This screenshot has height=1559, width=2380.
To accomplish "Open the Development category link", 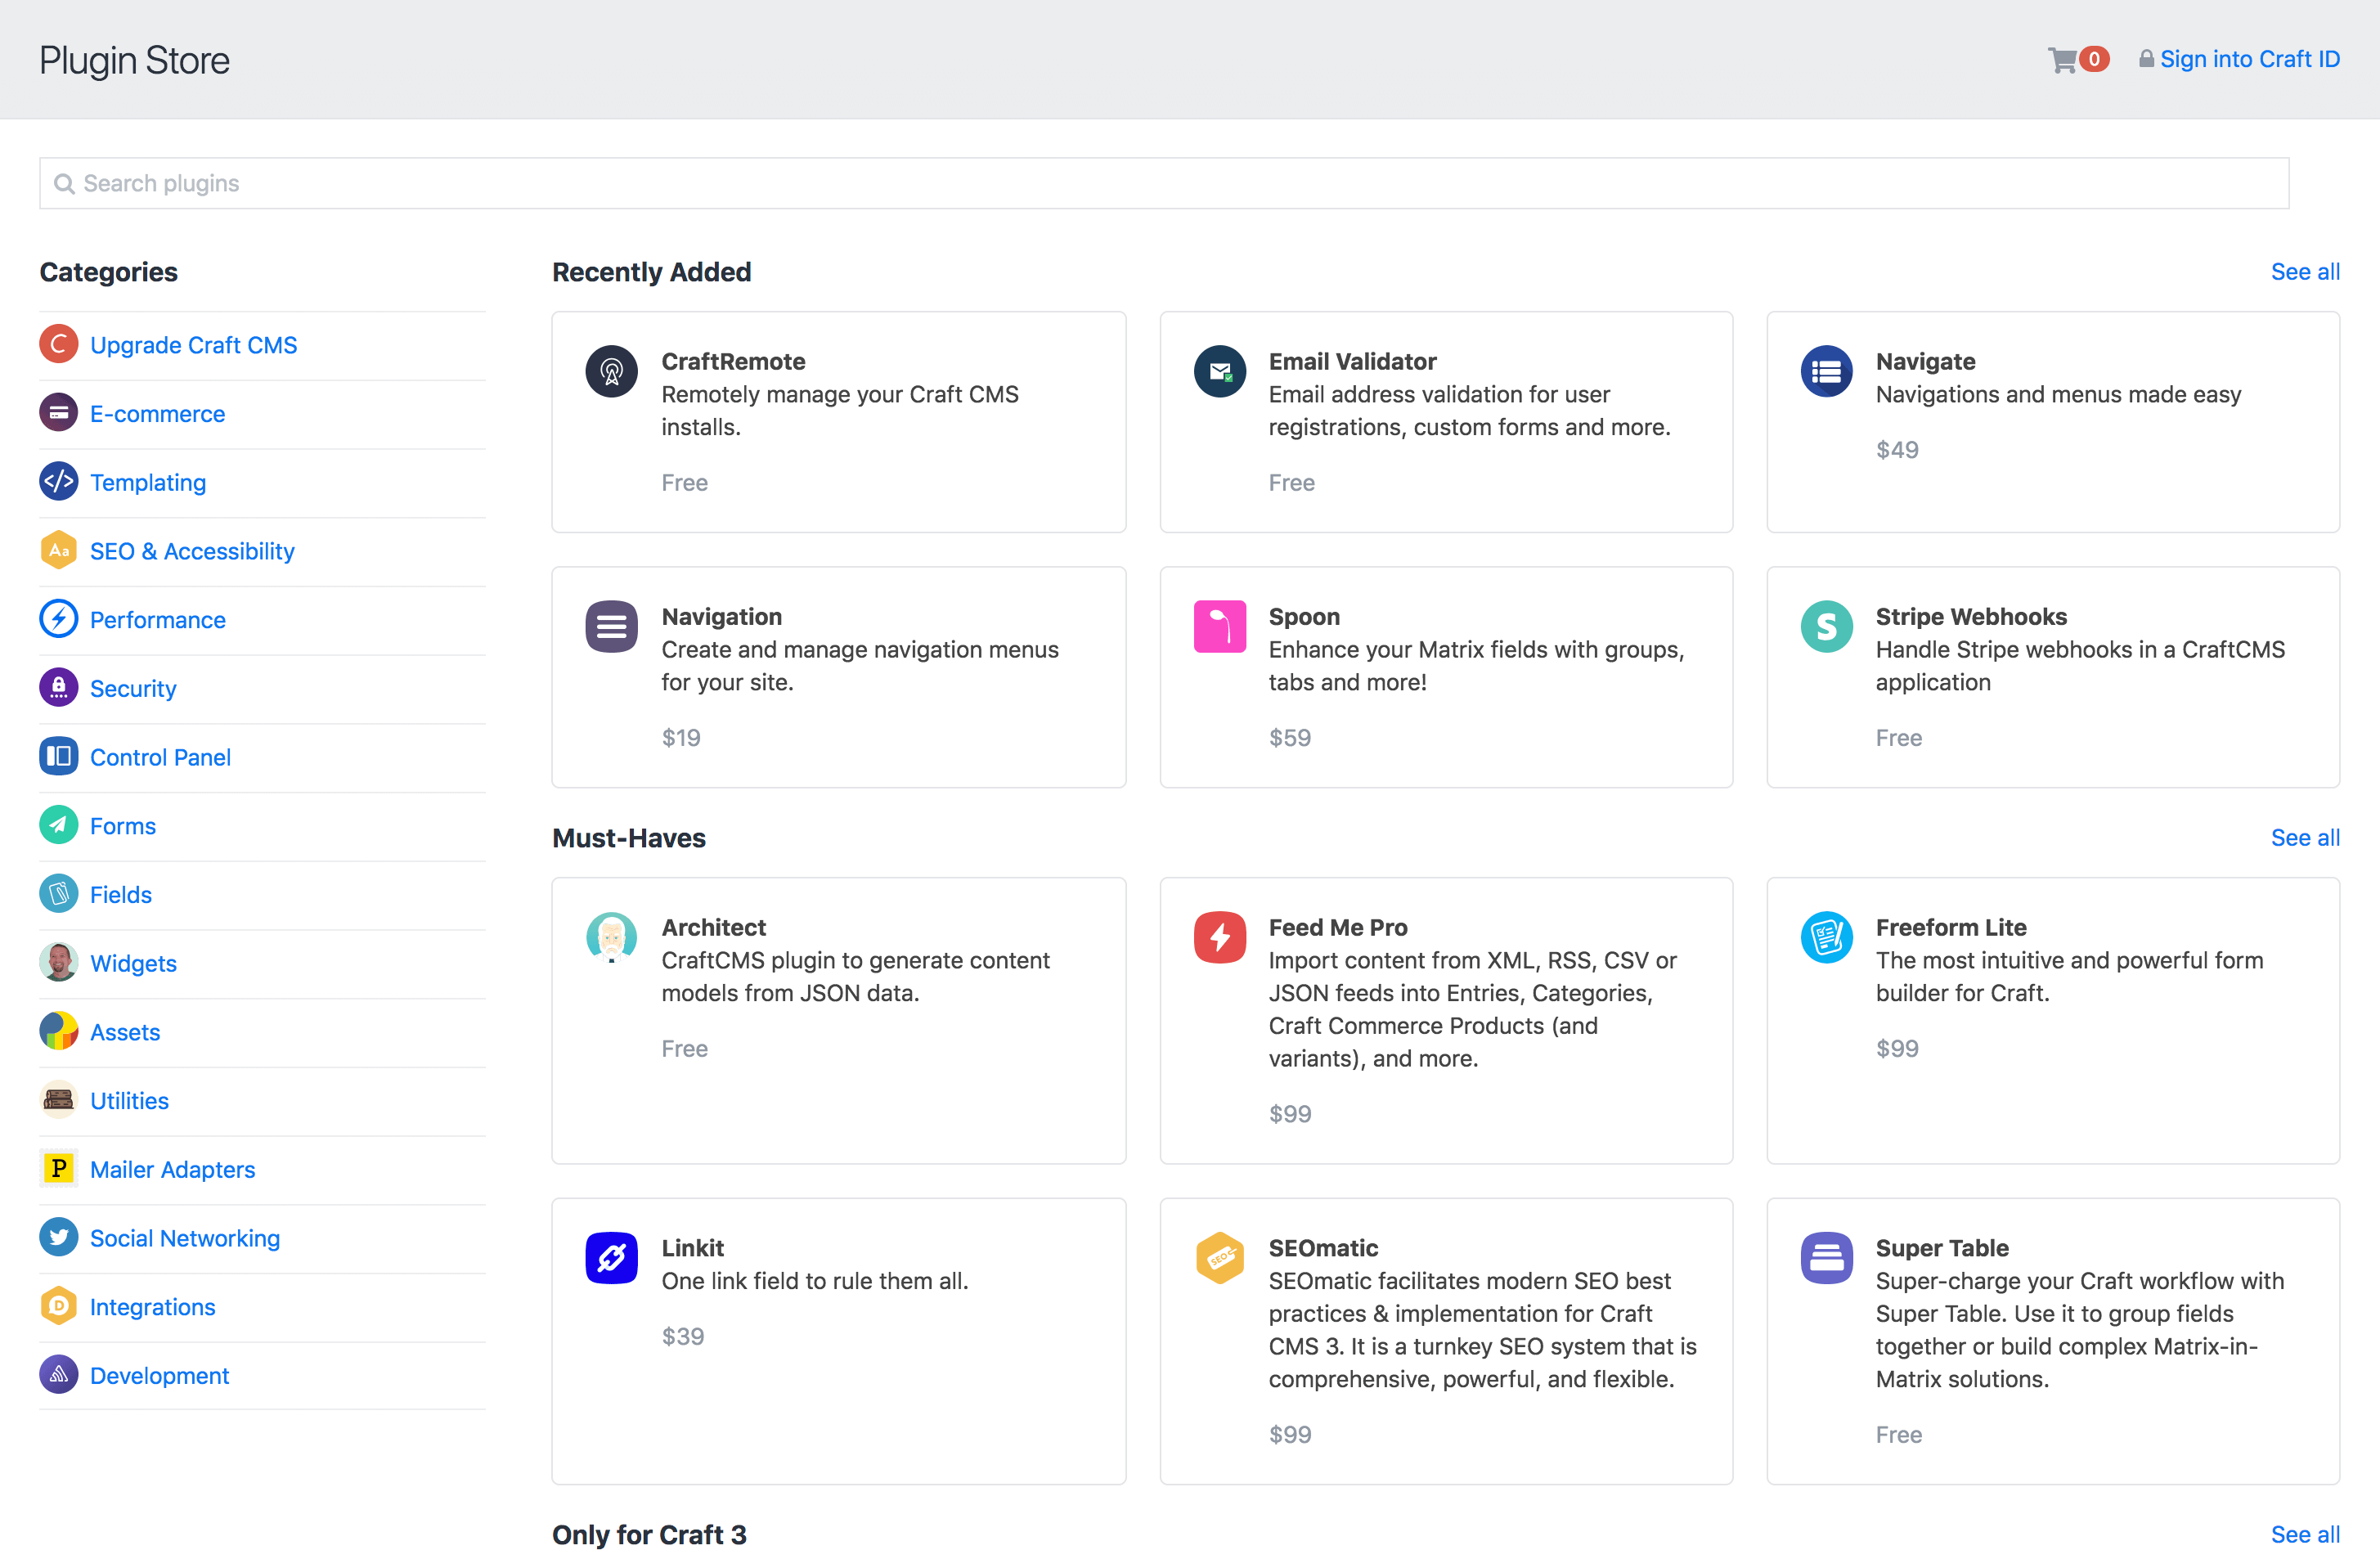I will click(160, 1376).
